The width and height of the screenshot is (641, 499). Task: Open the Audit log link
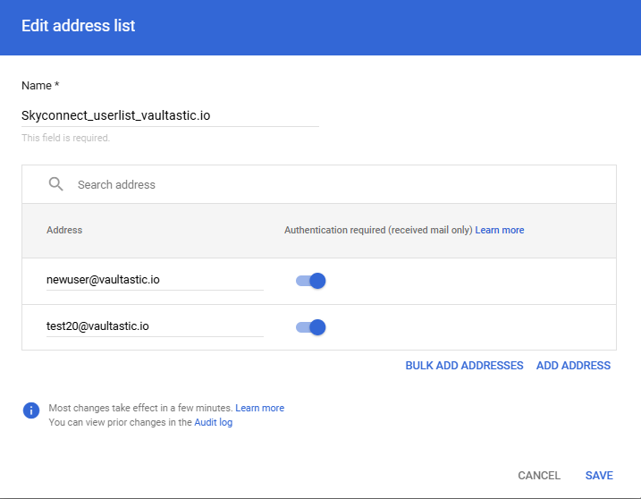213,422
